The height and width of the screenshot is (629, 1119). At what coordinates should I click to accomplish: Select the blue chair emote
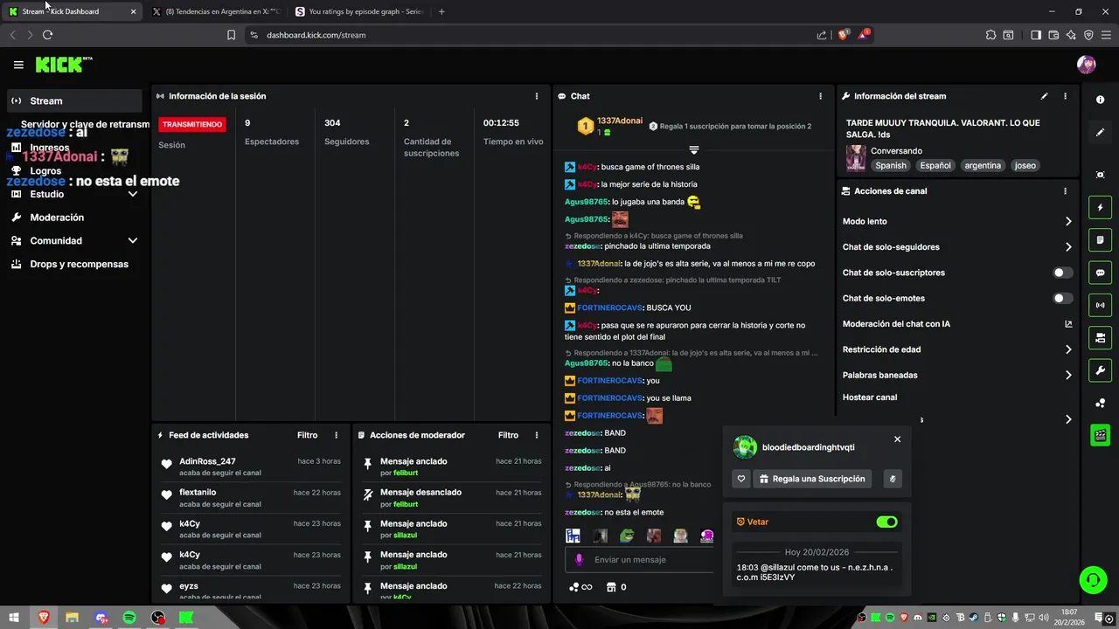(573, 536)
